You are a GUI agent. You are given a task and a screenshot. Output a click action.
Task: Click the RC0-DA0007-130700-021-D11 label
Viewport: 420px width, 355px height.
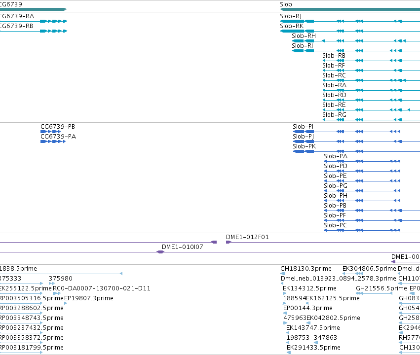(102, 288)
